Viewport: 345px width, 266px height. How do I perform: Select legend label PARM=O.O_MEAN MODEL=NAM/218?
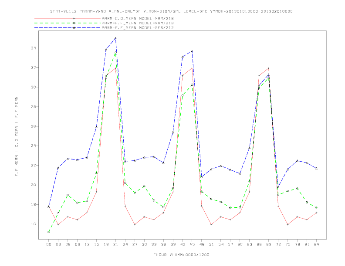138,18
